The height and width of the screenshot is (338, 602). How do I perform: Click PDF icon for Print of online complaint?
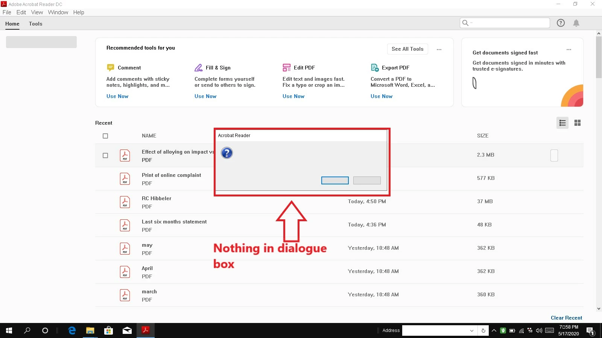pos(125,179)
